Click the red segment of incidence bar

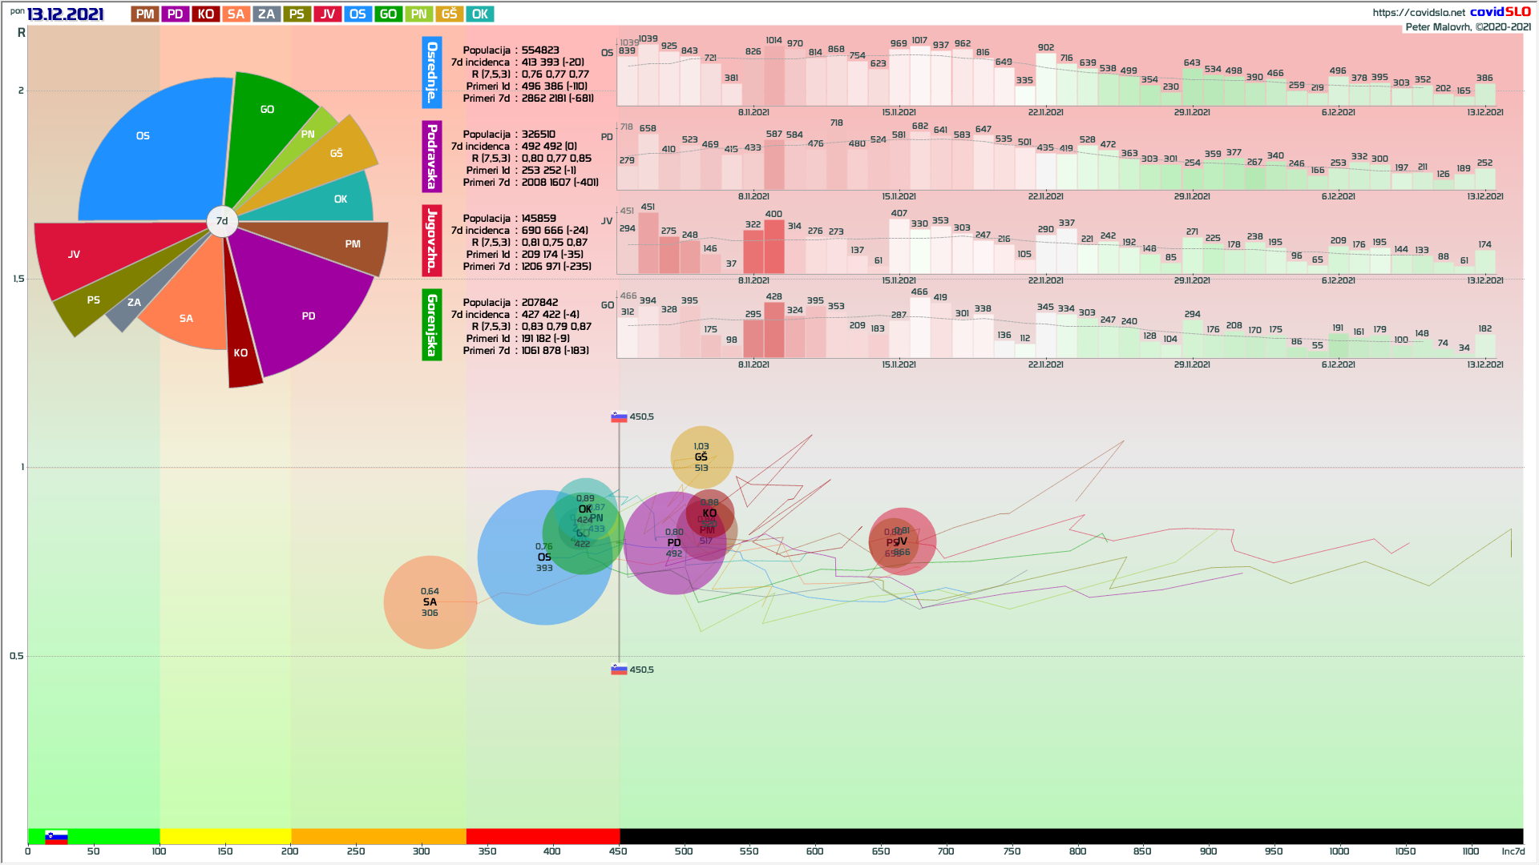(543, 836)
